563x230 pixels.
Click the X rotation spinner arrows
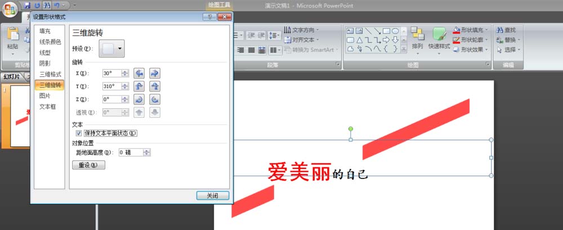pos(125,73)
